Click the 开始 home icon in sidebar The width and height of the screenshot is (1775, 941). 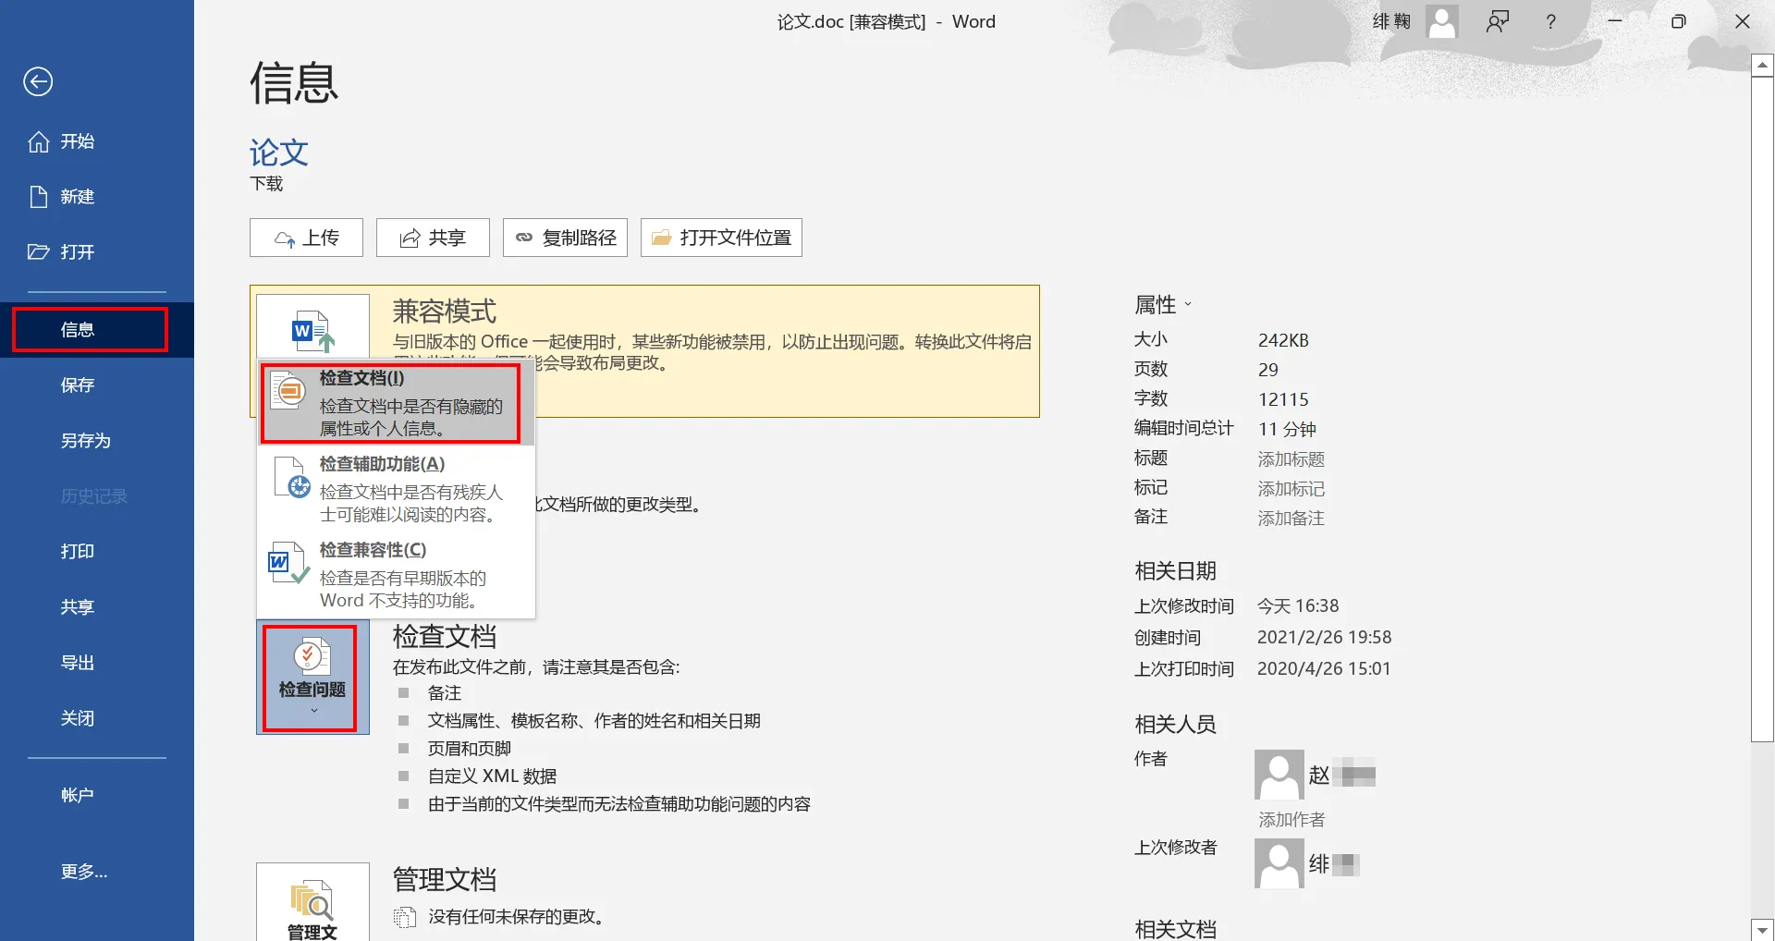pyautogui.click(x=38, y=141)
